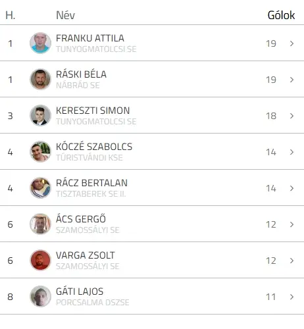Sort by Gólok column header
304x329 pixels.
point(281,15)
